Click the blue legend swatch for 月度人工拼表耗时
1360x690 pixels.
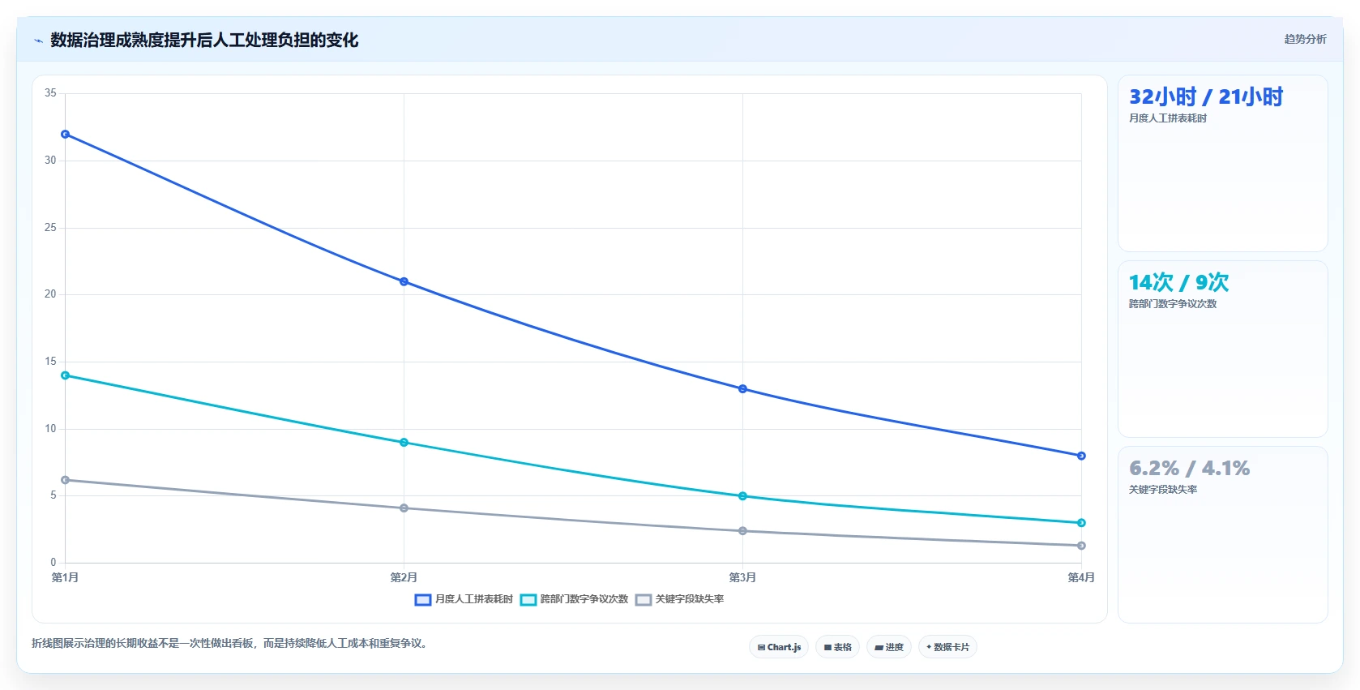(x=422, y=600)
